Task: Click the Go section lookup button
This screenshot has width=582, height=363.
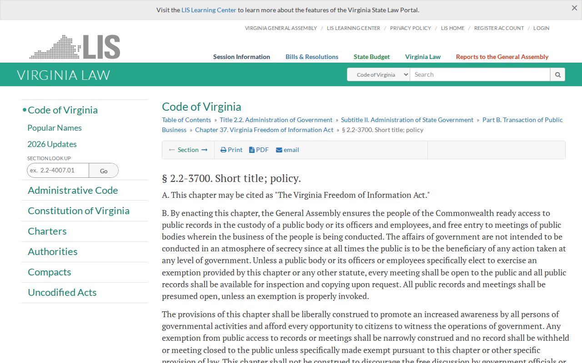Action: [x=104, y=171]
